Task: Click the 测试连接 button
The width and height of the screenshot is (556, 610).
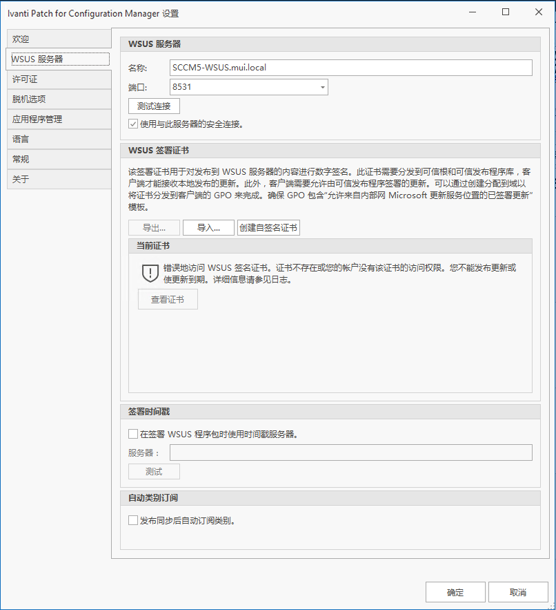Action: (154, 106)
